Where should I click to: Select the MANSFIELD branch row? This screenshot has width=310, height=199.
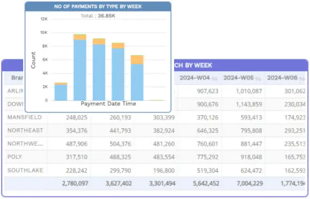[x=25, y=117]
